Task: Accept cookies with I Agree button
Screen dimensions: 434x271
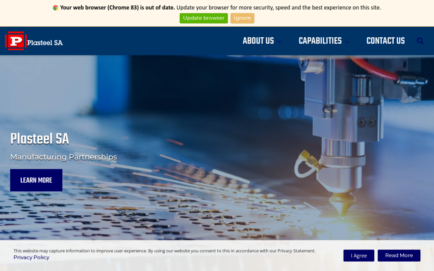Action: coord(359,256)
